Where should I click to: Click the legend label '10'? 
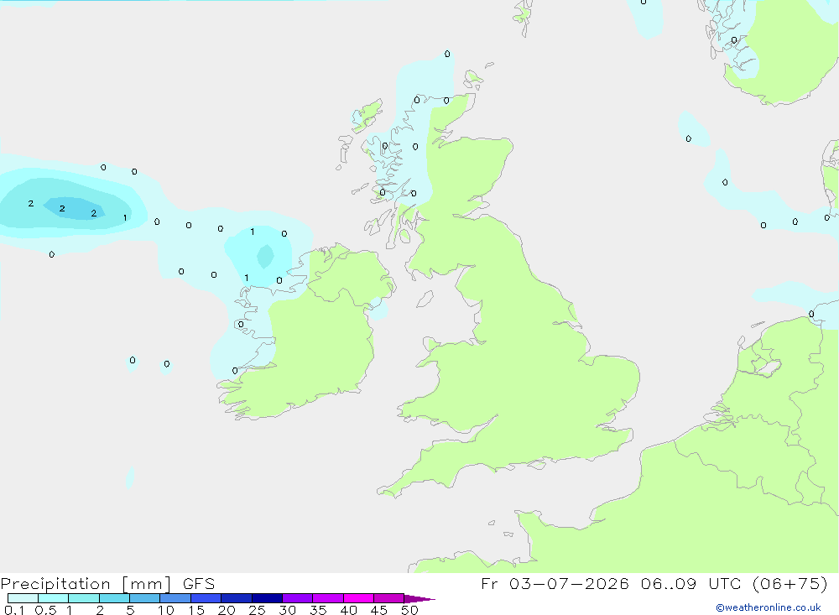pos(166,610)
